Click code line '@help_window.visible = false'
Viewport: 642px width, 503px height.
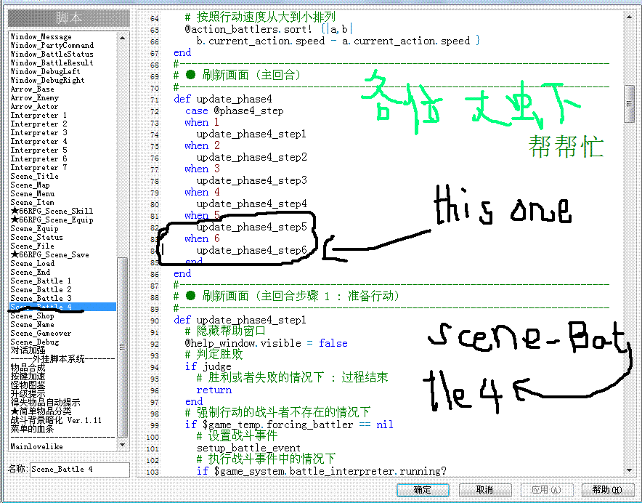(266, 343)
